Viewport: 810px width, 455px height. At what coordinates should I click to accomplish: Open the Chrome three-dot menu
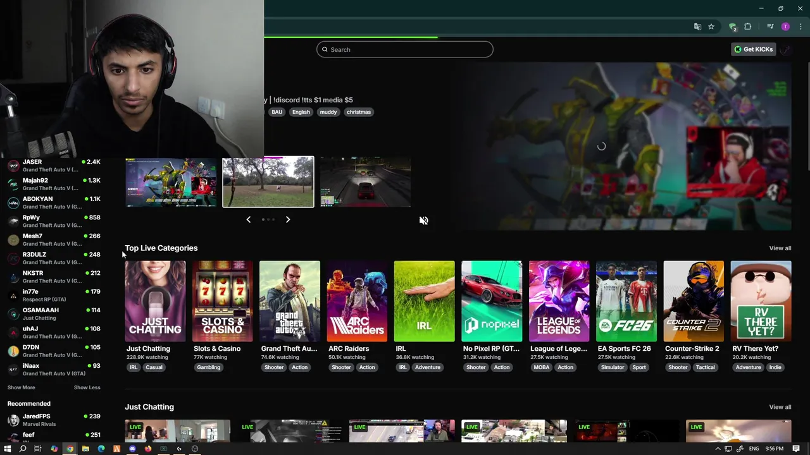801,27
